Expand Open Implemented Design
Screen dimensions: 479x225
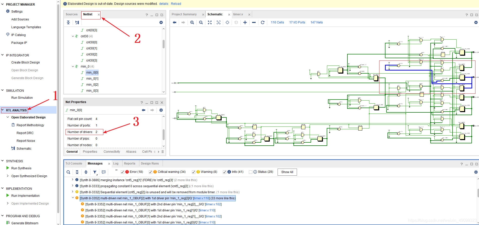click(8, 203)
